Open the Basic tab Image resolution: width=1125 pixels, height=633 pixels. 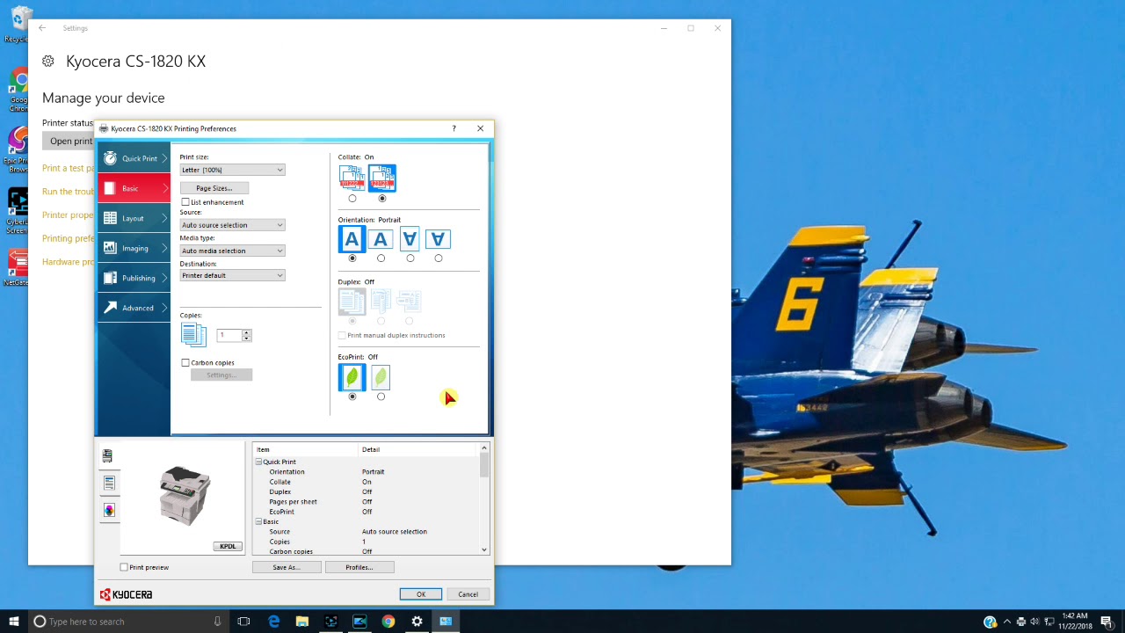tap(134, 188)
